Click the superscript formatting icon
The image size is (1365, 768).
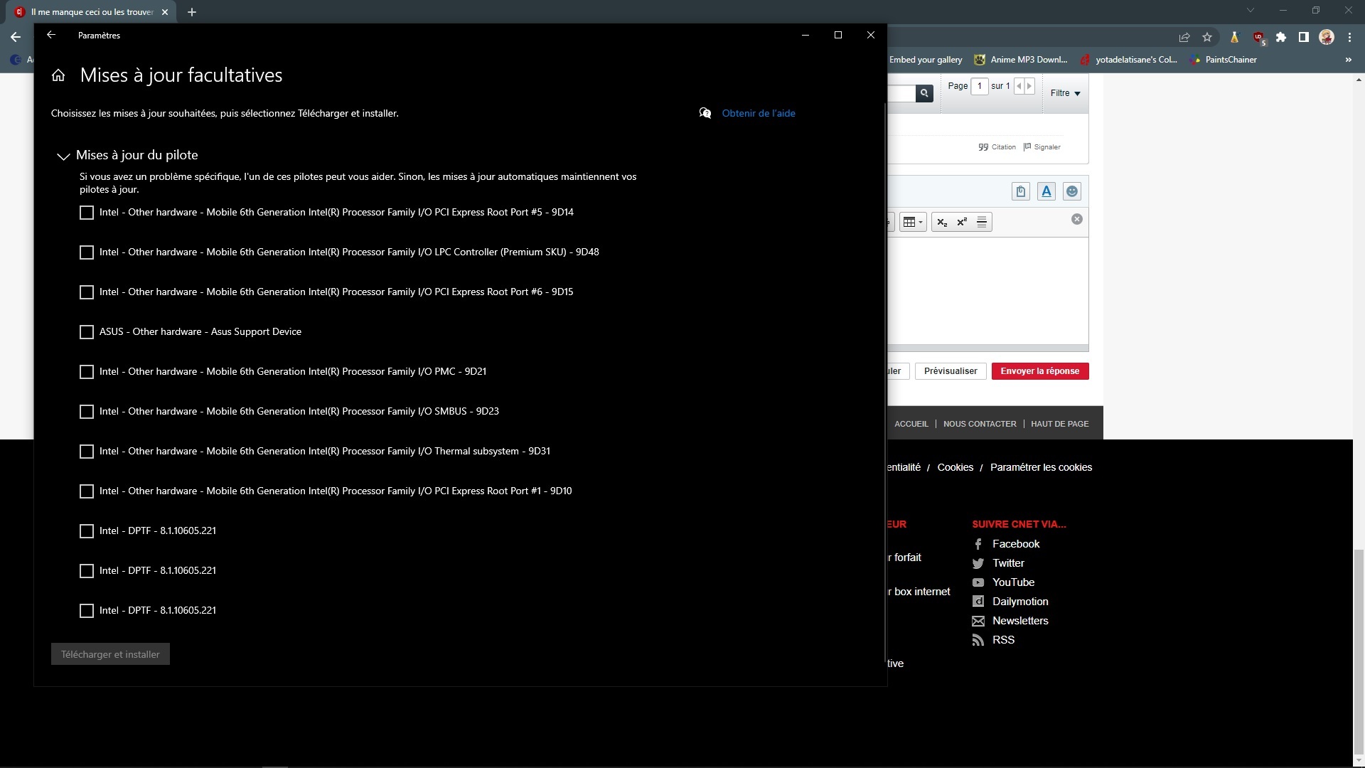962,222
